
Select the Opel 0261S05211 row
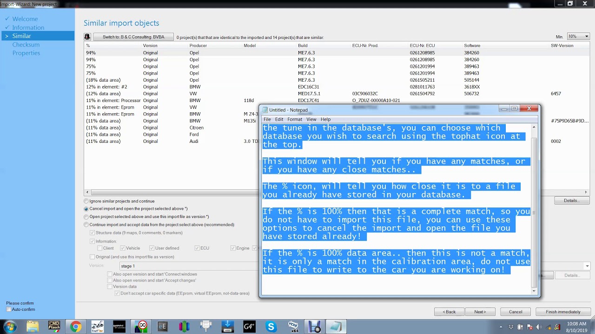pyautogui.click(x=337, y=80)
